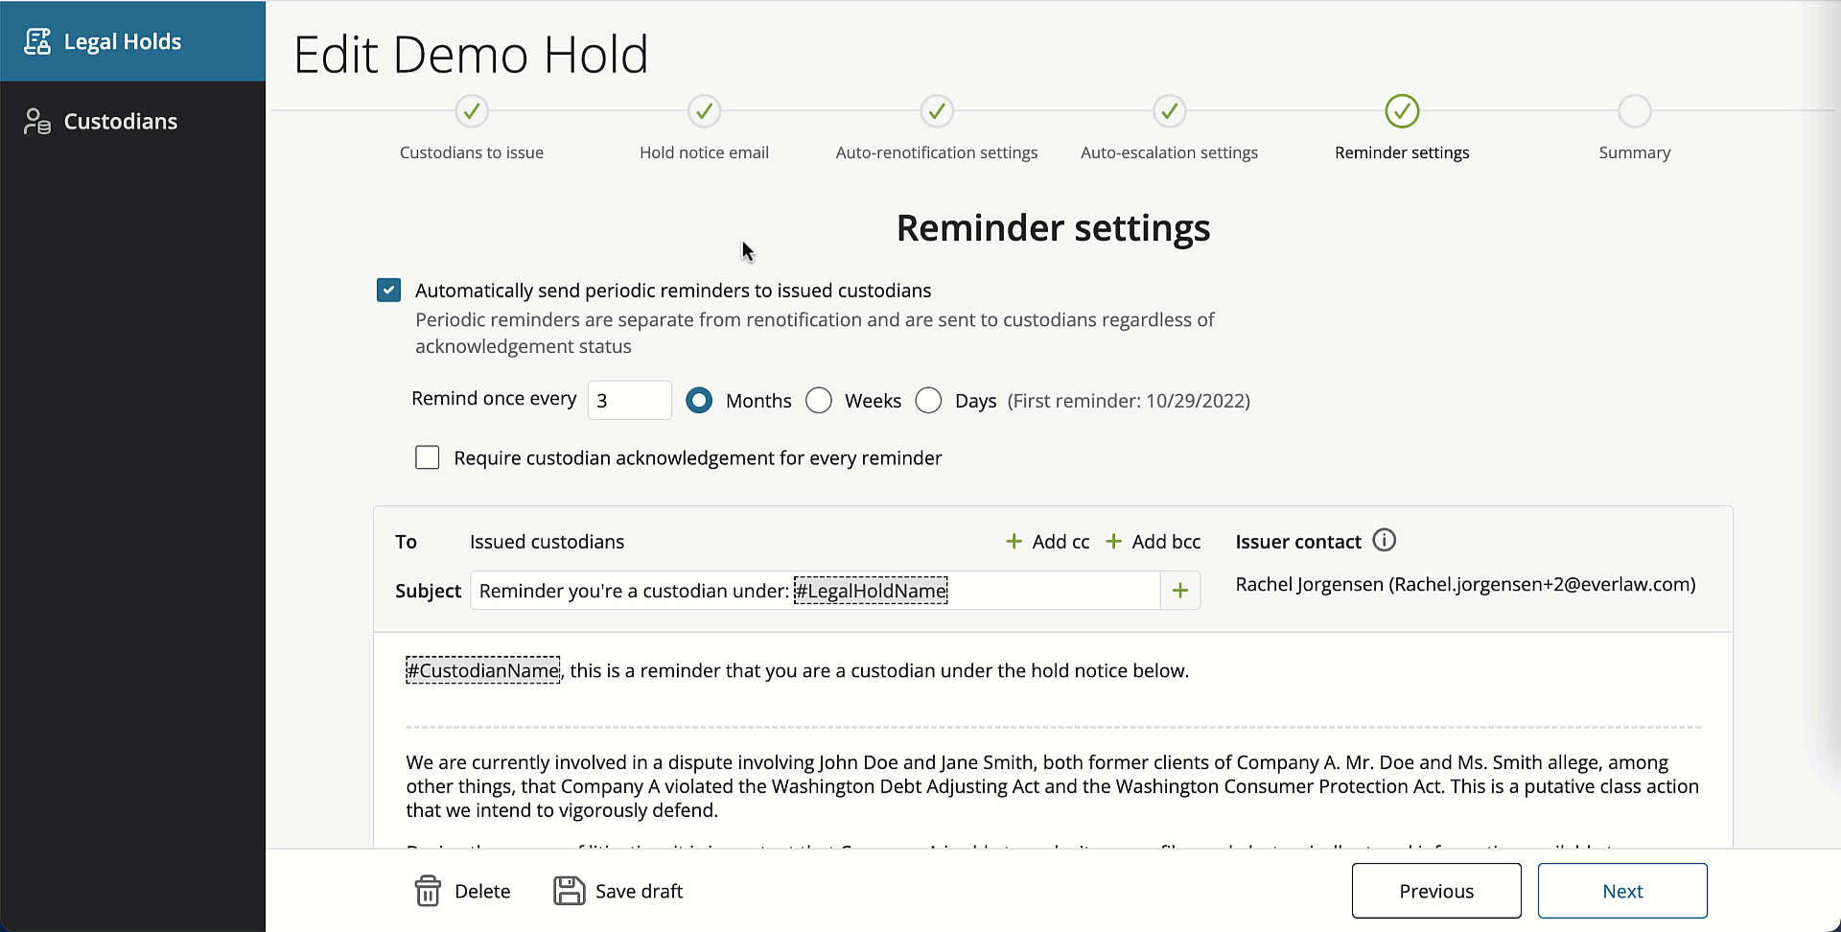The width and height of the screenshot is (1841, 932).
Task: Go to the Auto-renotification settings step
Action: coord(936,111)
